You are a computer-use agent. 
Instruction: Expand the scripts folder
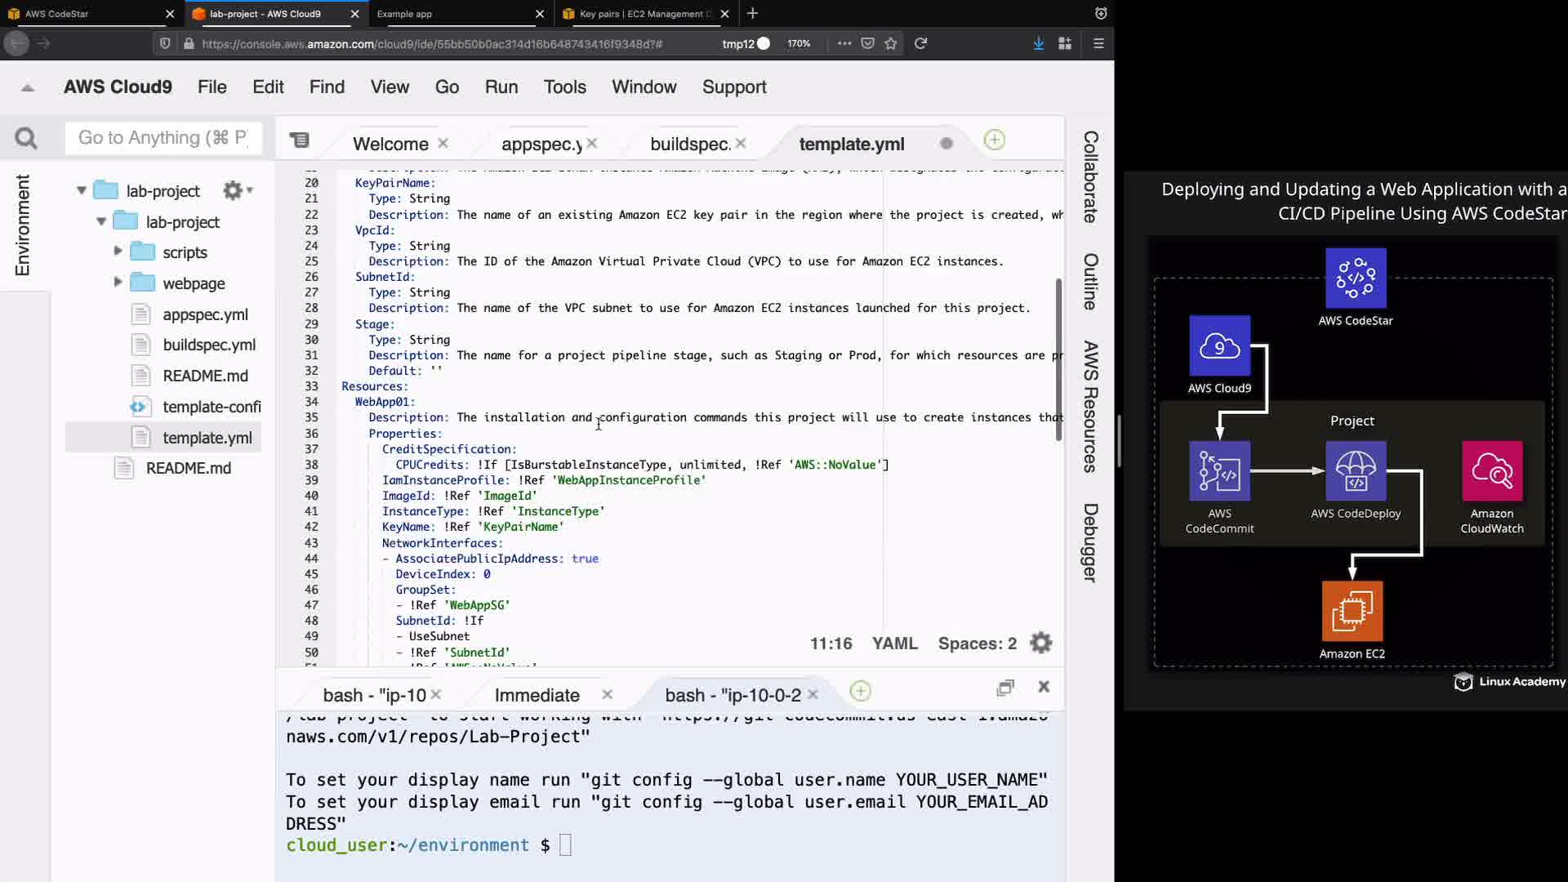[118, 252]
